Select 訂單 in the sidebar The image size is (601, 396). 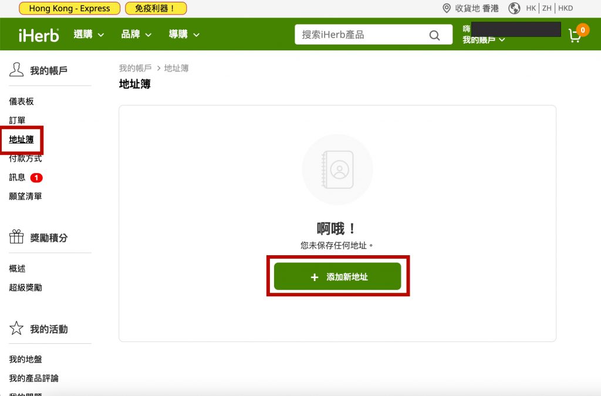pos(17,120)
